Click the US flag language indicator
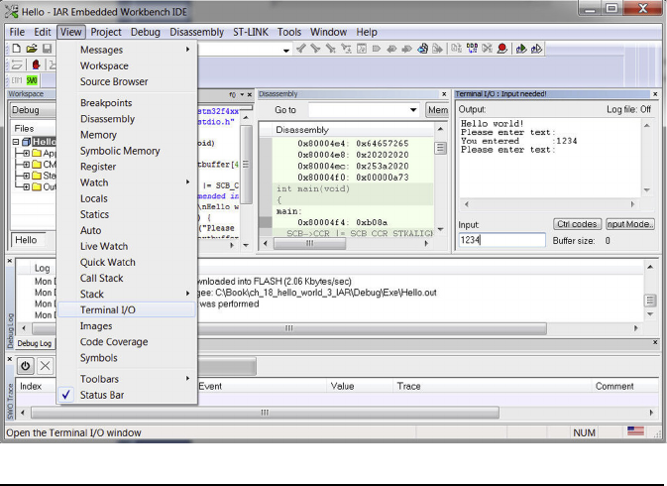Image resolution: width=667 pixels, height=486 pixels. [635, 431]
